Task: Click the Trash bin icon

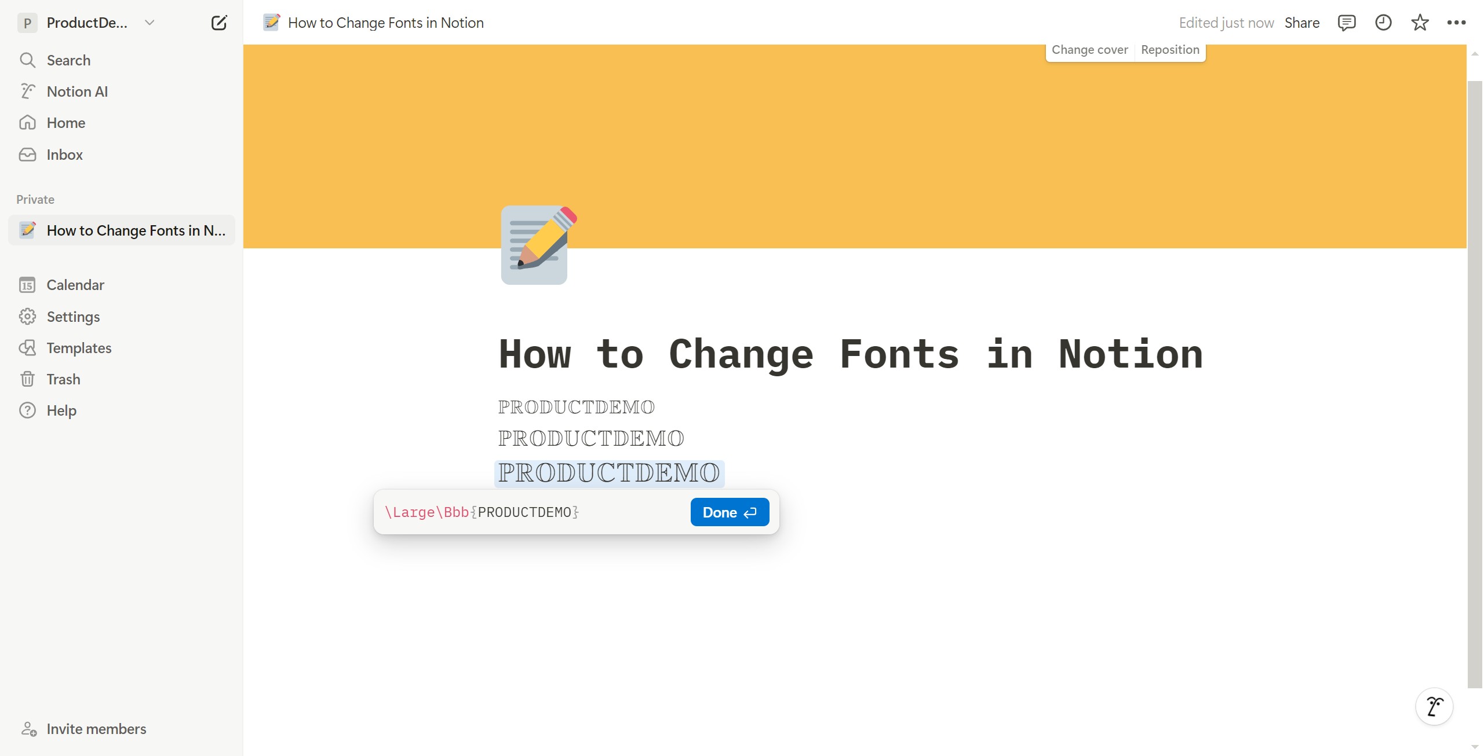Action: (27, 379)
